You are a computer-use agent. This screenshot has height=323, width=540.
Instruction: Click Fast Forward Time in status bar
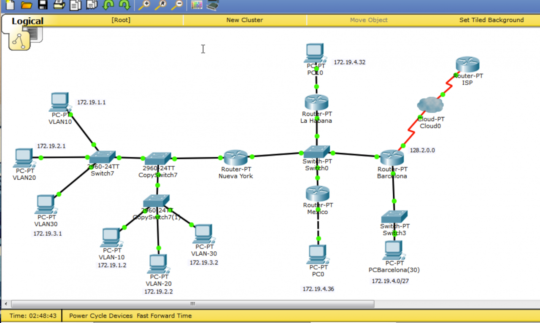(164, 315)
